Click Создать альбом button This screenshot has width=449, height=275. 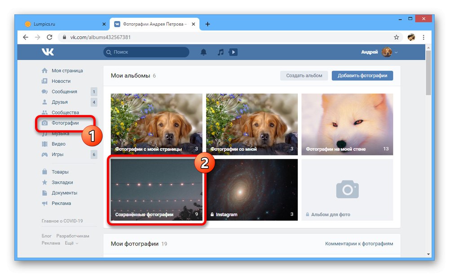pos(304,75)
